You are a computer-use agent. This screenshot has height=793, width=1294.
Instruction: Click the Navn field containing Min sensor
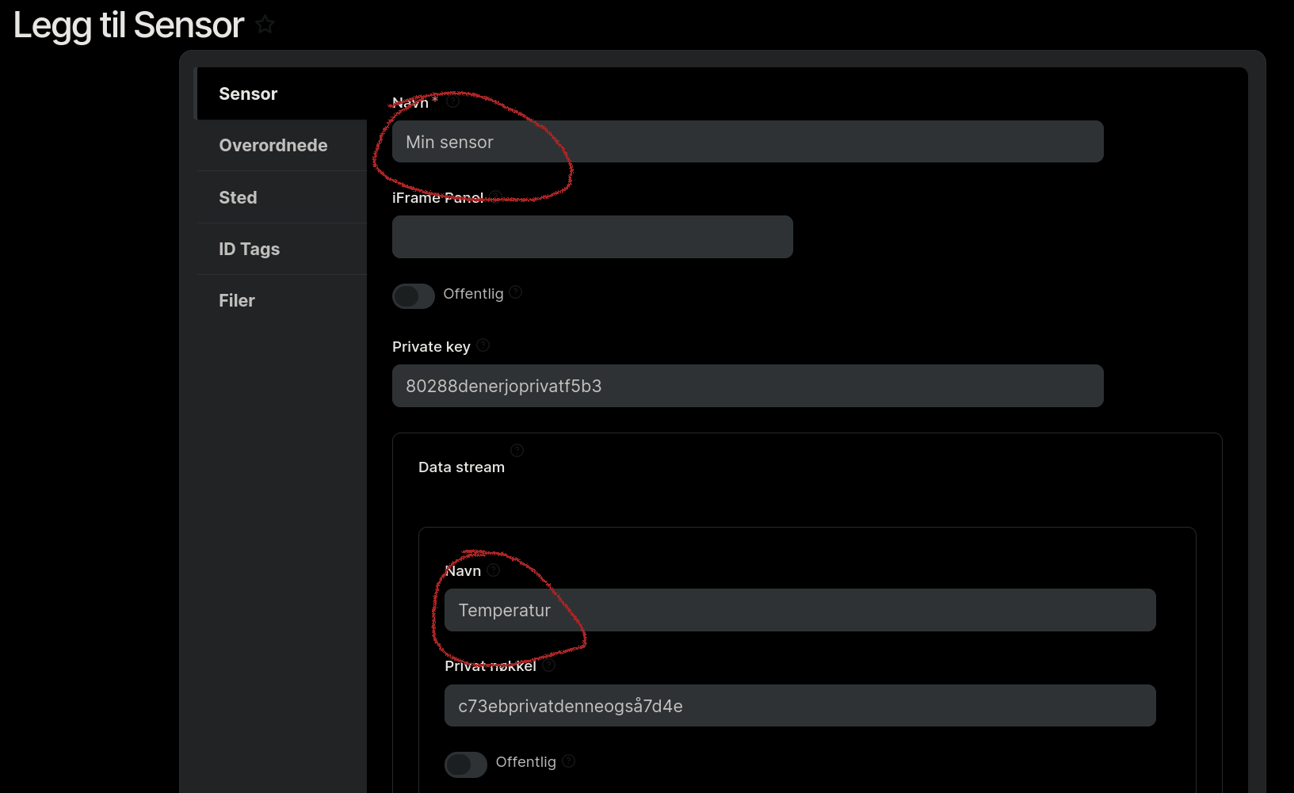click(747, 142)
